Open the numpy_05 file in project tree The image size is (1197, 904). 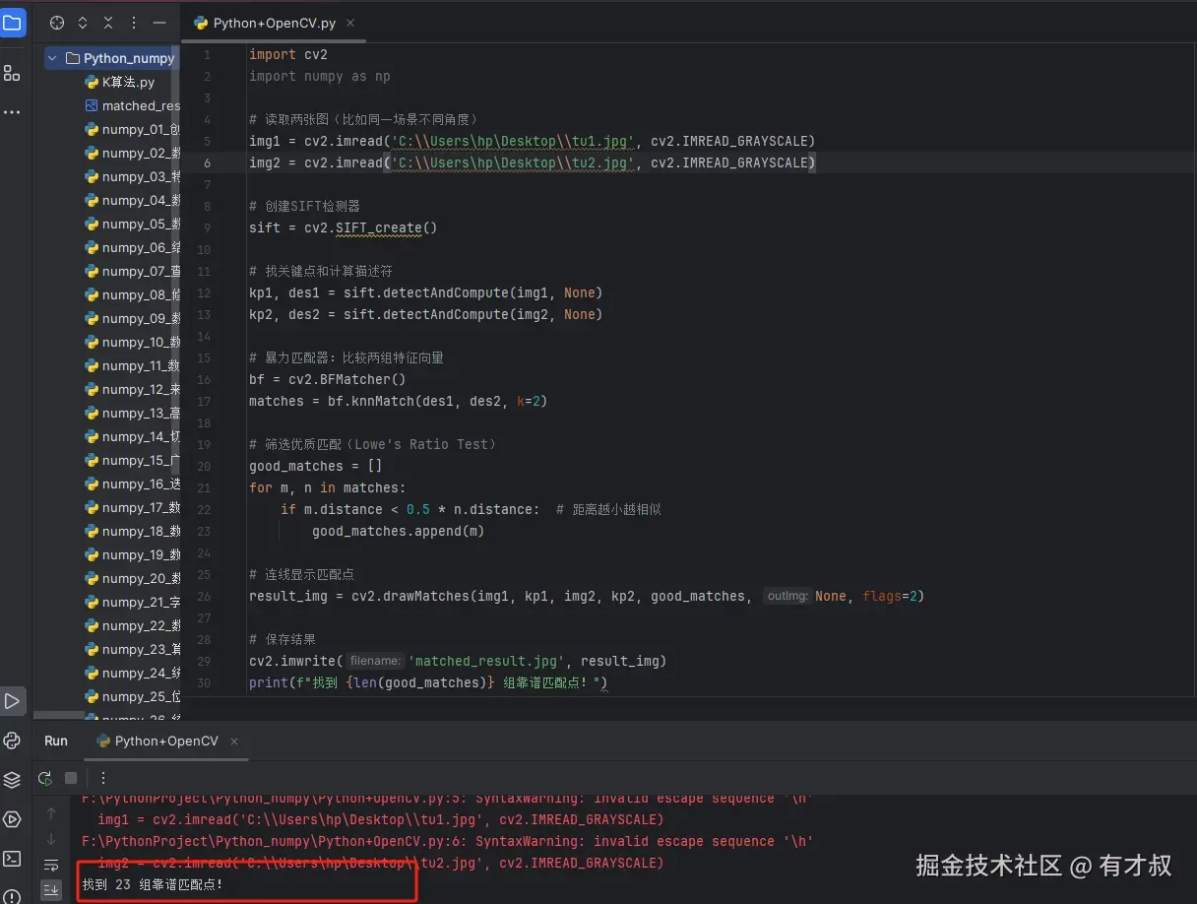(x=132, y=224)
